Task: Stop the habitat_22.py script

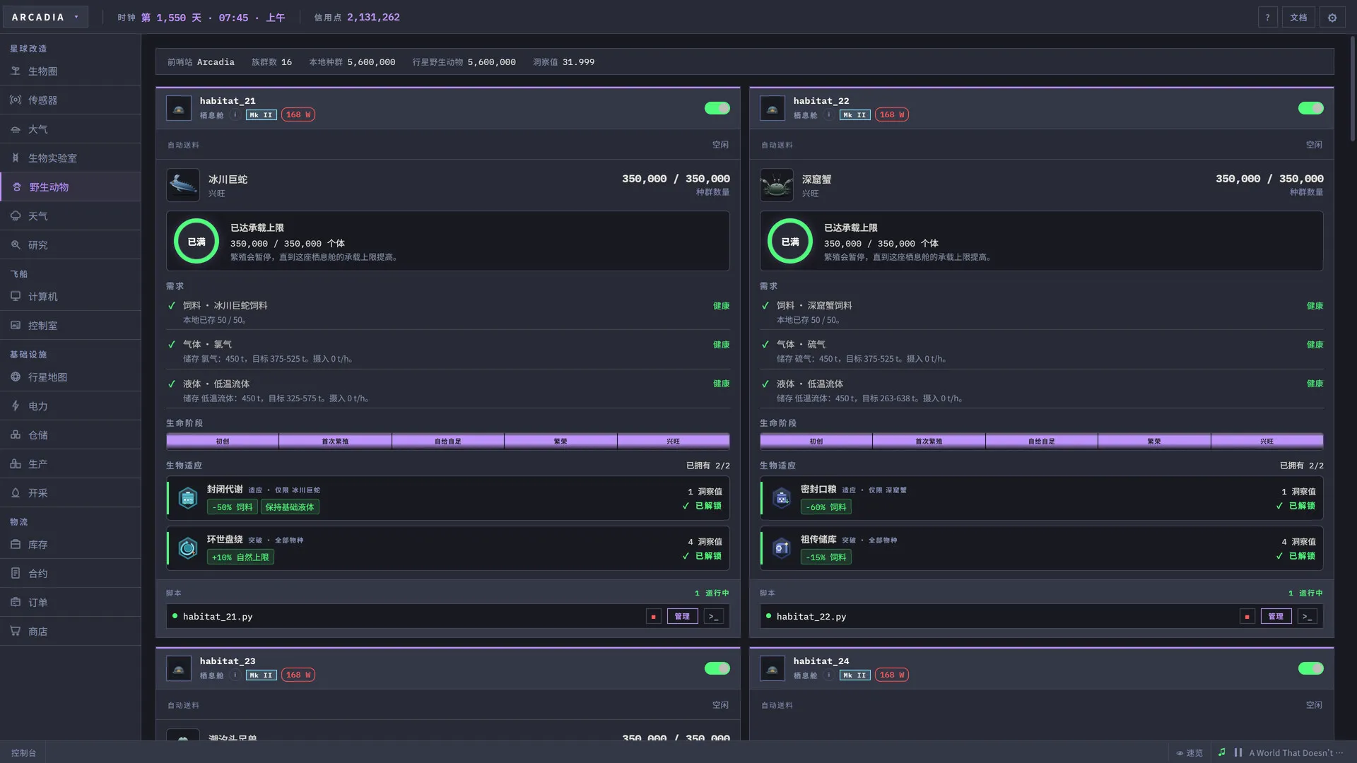Action: pyautogui.click(x=1247, y=617)
